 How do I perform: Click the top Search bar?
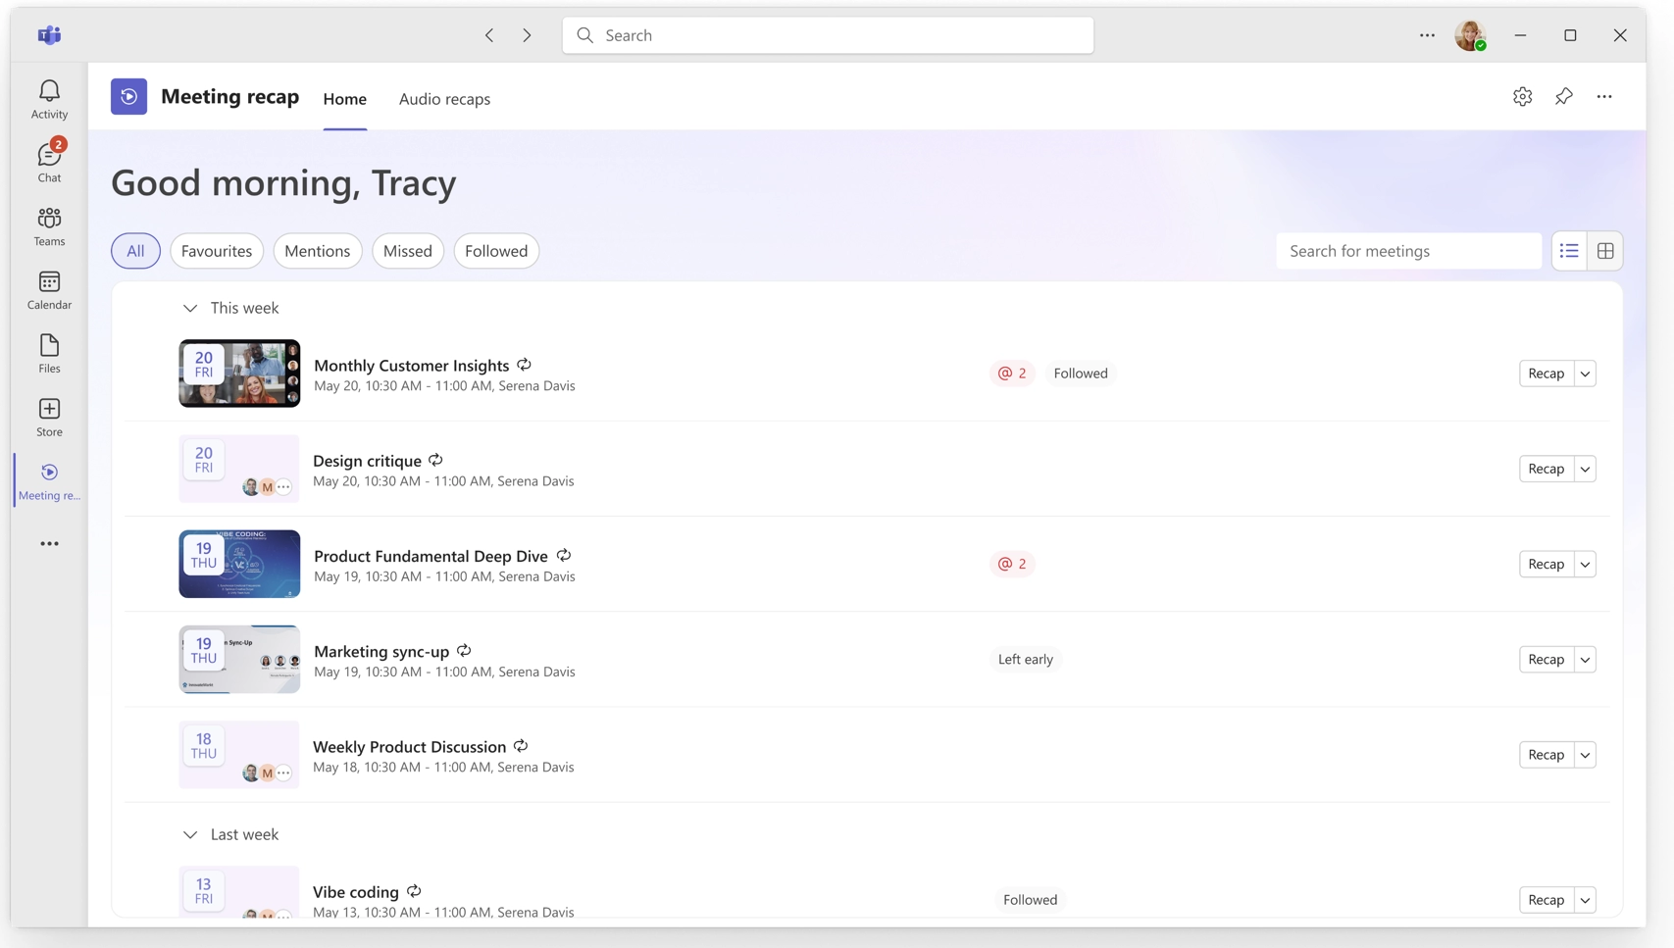pyautogui.click(x=828, y=35)
